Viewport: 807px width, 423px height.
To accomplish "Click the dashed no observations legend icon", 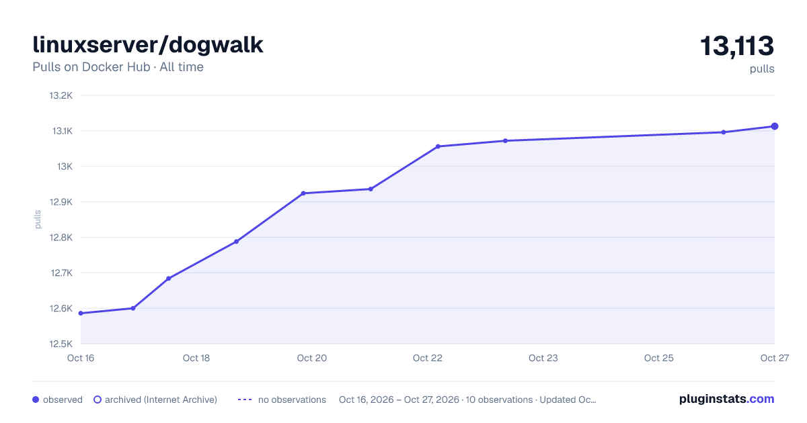I will [245, 399].
